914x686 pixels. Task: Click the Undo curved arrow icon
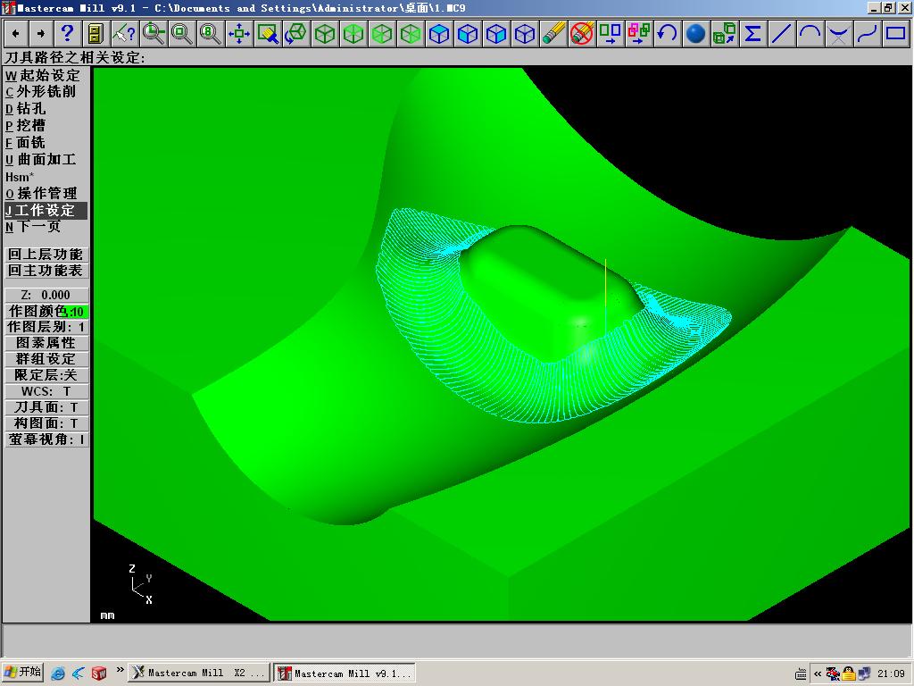[x=668, y=33]
